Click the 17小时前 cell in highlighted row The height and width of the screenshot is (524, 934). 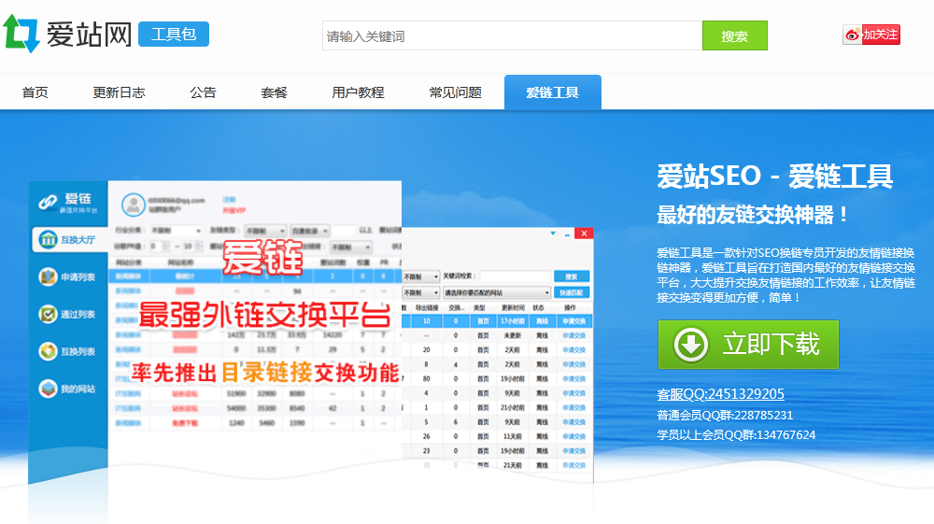512,321
